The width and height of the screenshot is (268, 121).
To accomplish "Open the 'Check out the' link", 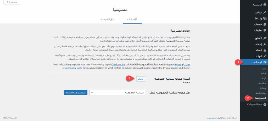I will pos(119,65).
